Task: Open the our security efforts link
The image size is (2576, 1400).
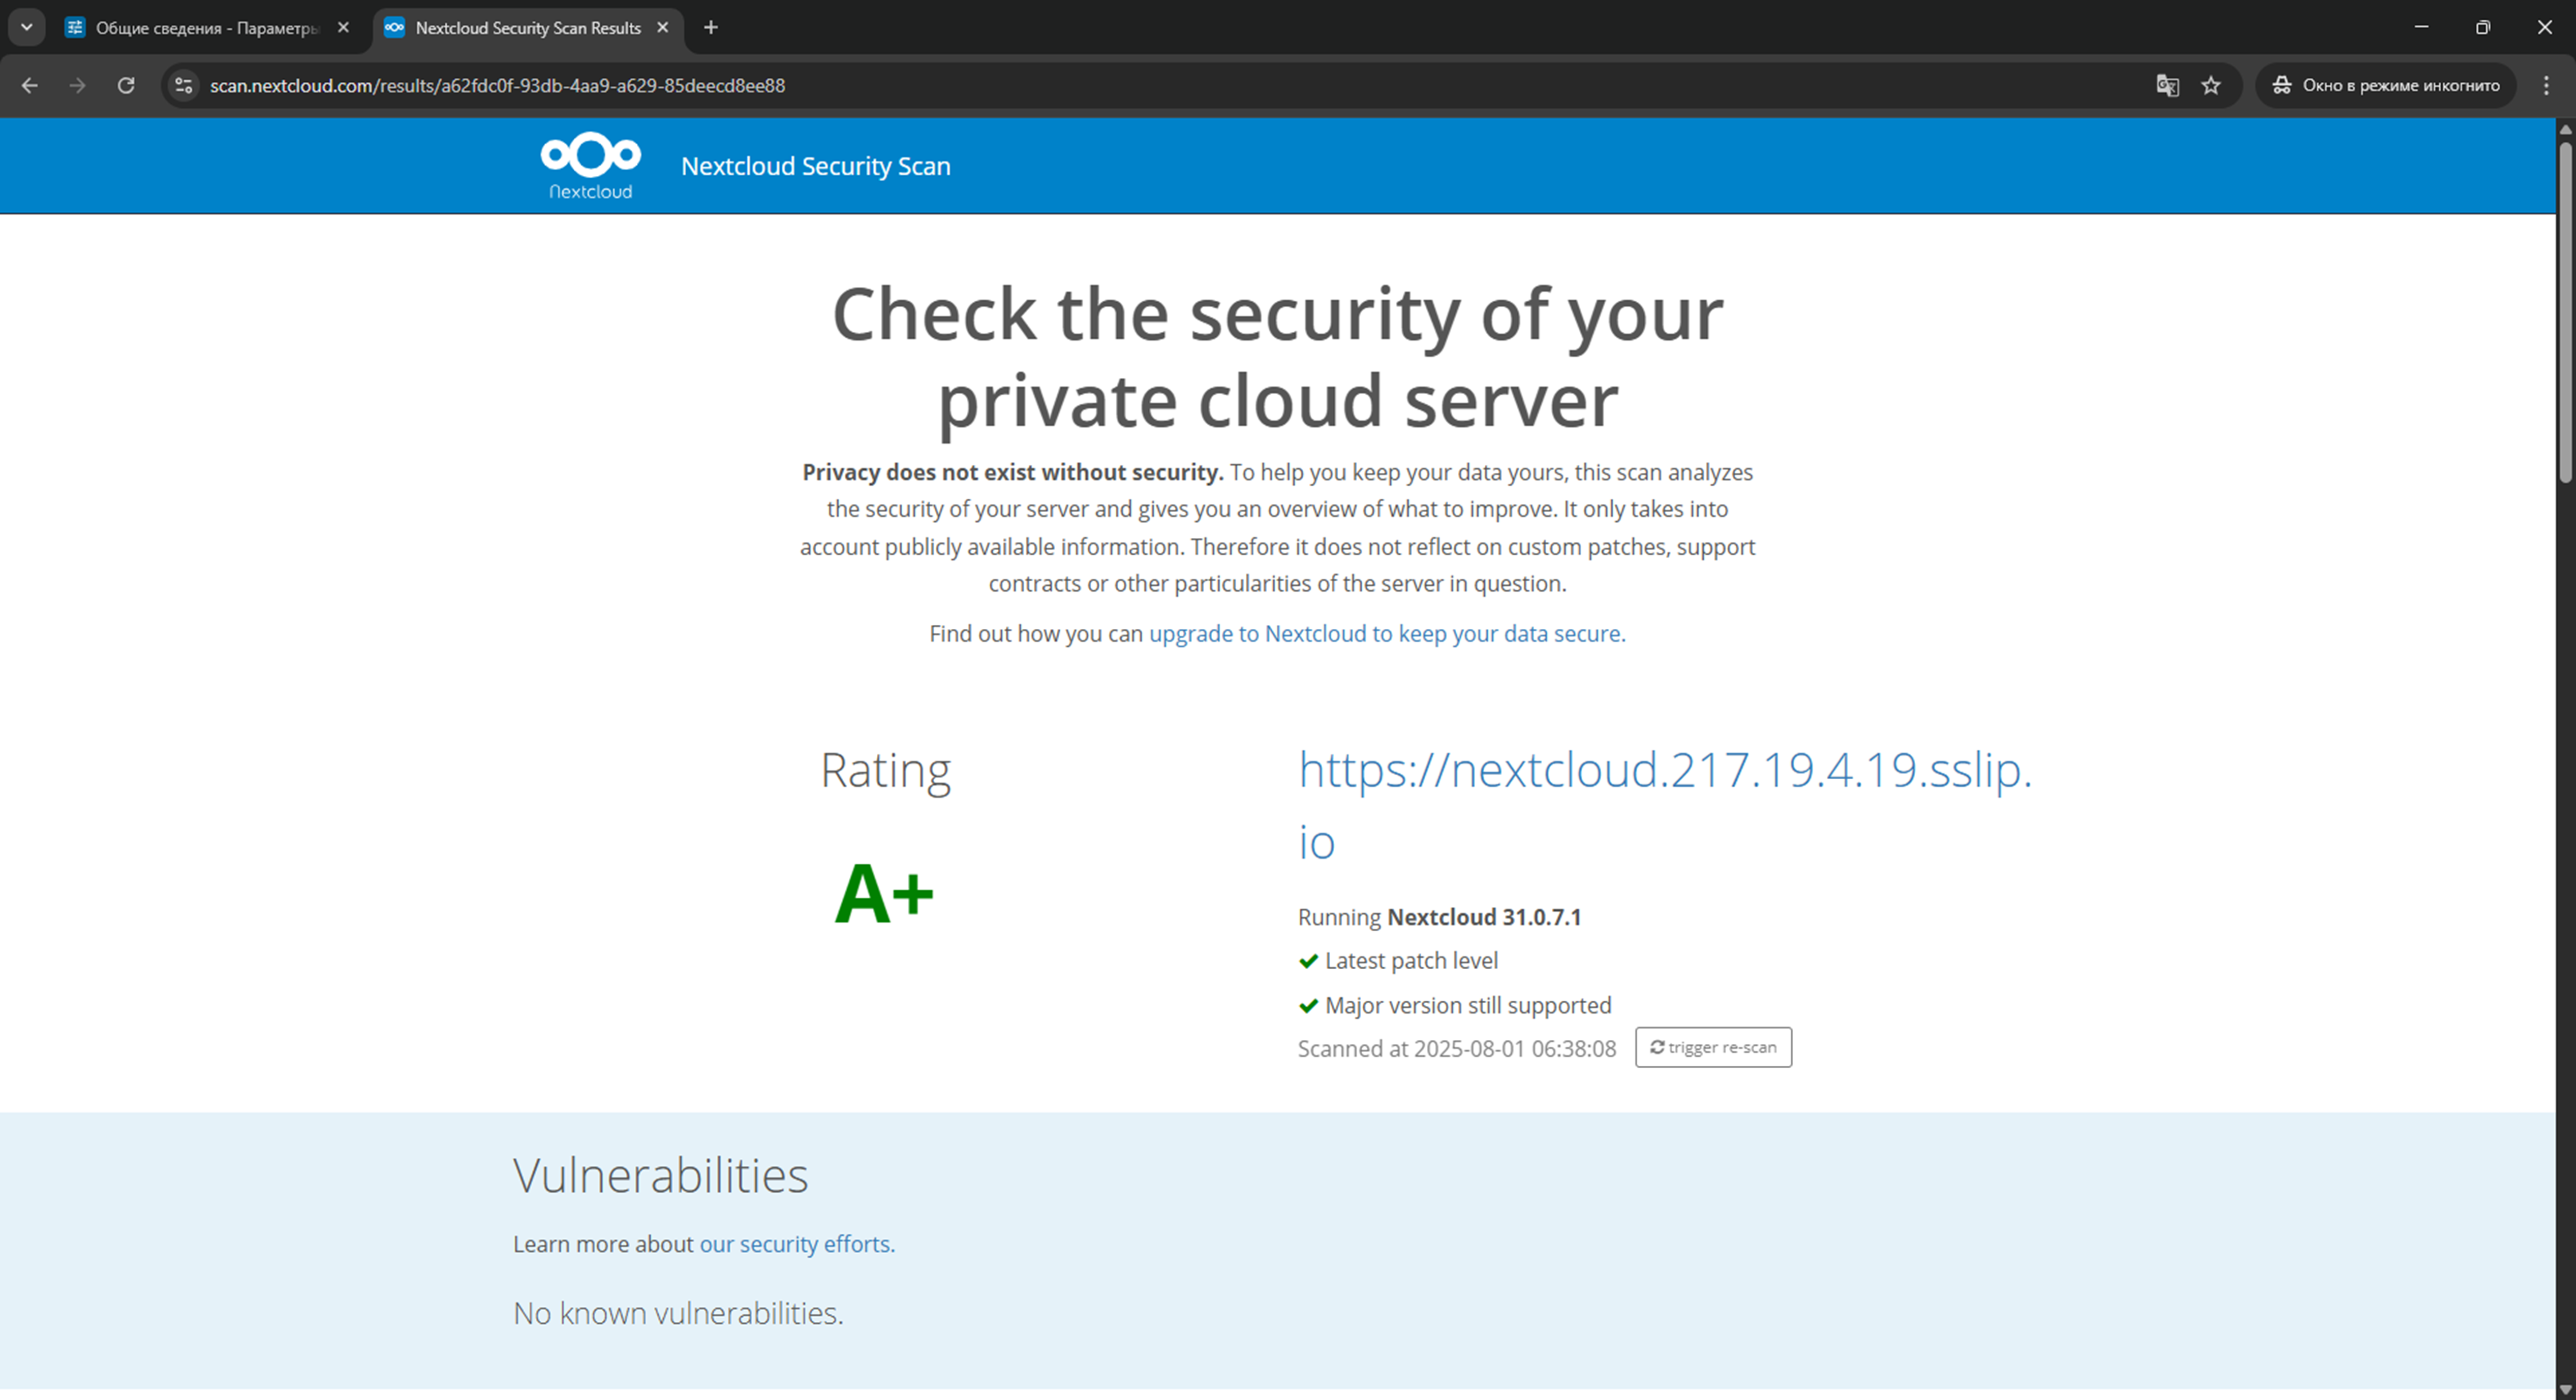Action: coord(797,1244)
